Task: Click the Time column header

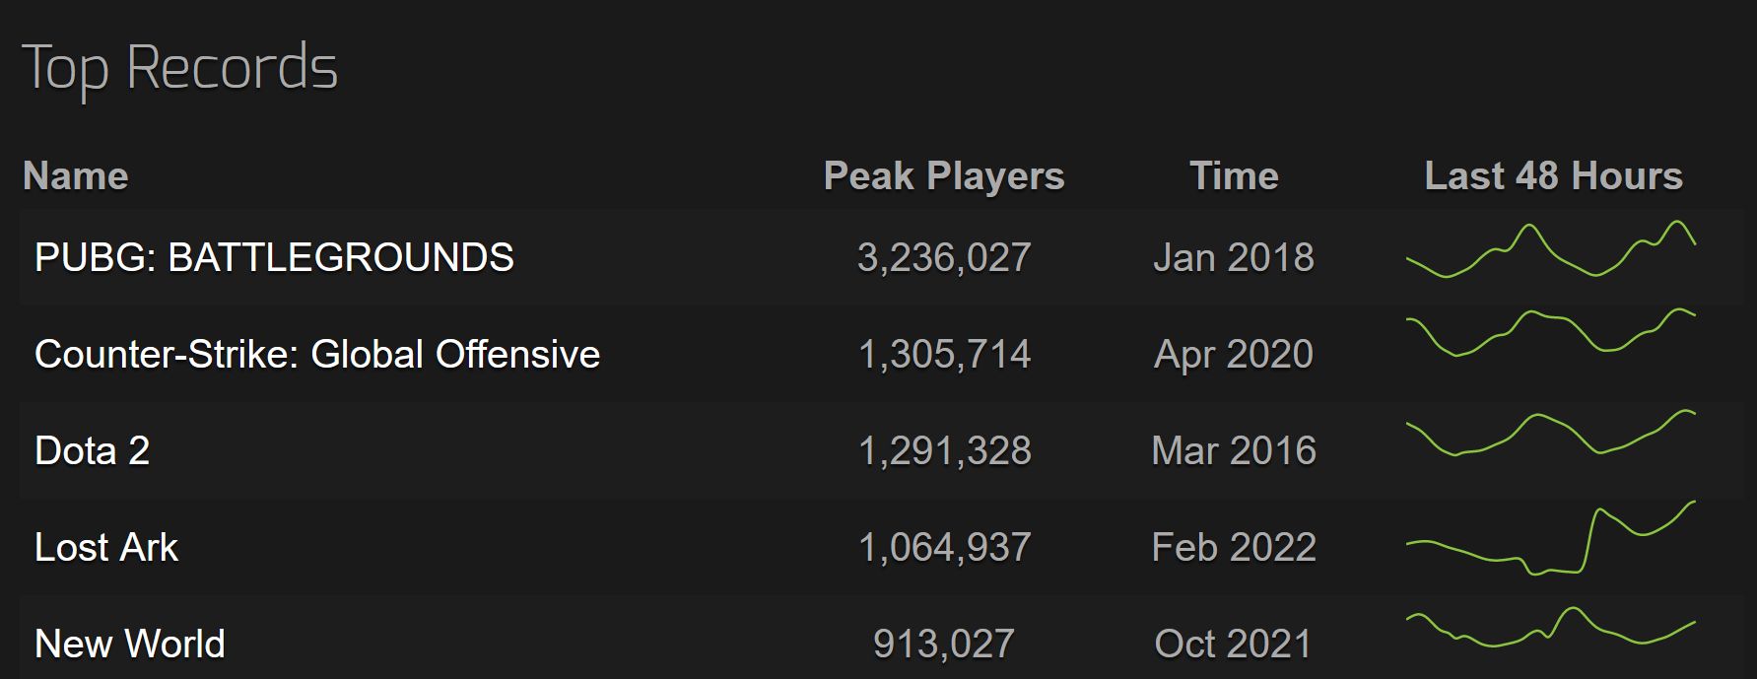Action: (x=1234, y=176)
